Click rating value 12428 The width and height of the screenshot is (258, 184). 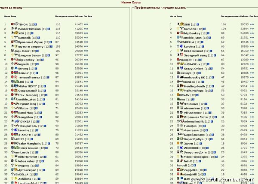click(244, 64)
